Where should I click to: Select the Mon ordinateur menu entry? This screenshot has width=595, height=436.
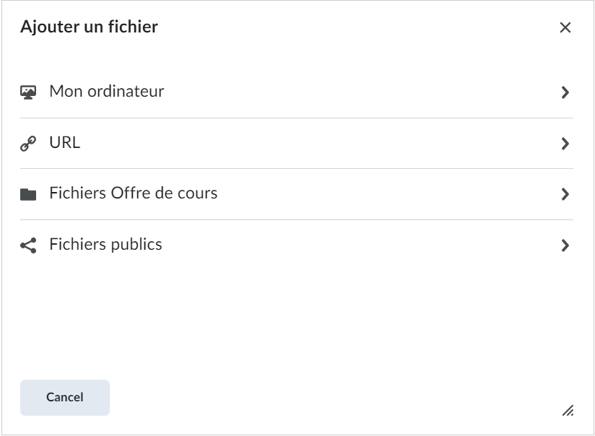(x=297, y=92)
